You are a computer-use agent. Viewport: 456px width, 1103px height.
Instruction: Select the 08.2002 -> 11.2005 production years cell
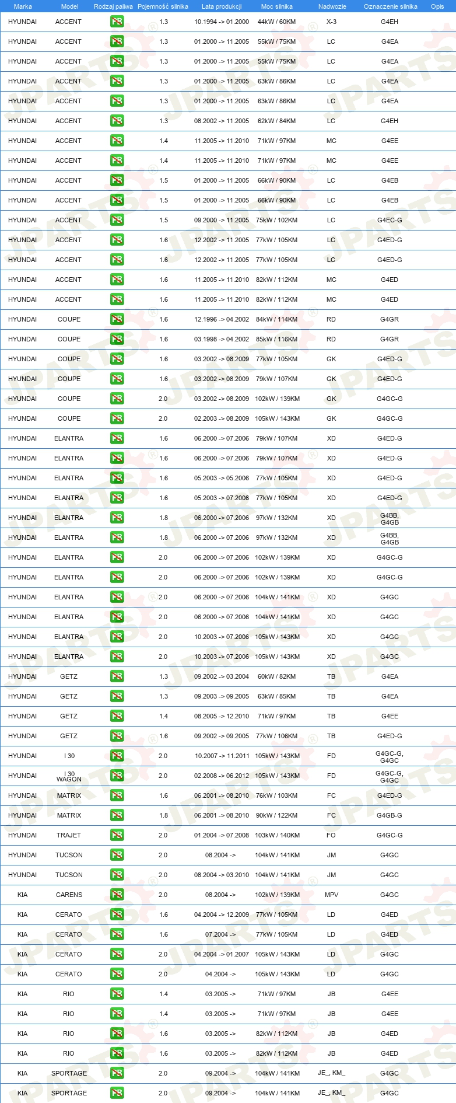click(222, 121)
